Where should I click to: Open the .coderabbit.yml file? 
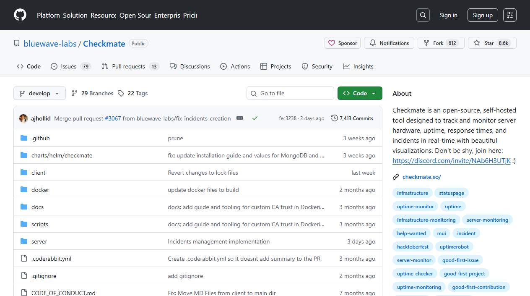[x=51, y=259]
